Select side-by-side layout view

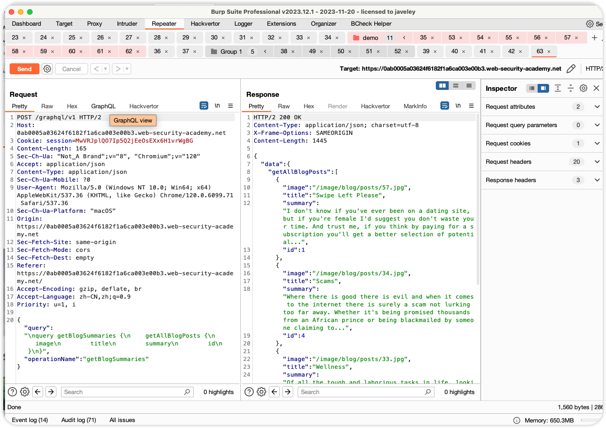point(442,85)
